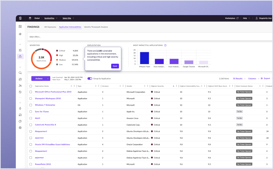Open the Identity Threatpath Analysis tab
273x169 pixels.
[x=96, y=27]
